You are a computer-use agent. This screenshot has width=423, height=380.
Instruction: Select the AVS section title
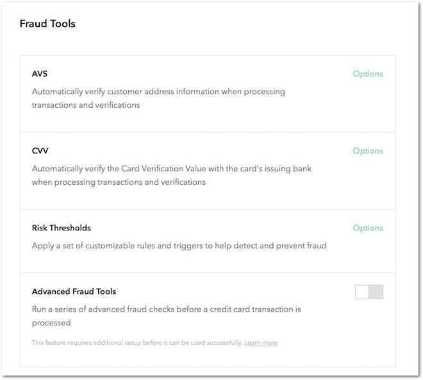click(x=40, y=74)
